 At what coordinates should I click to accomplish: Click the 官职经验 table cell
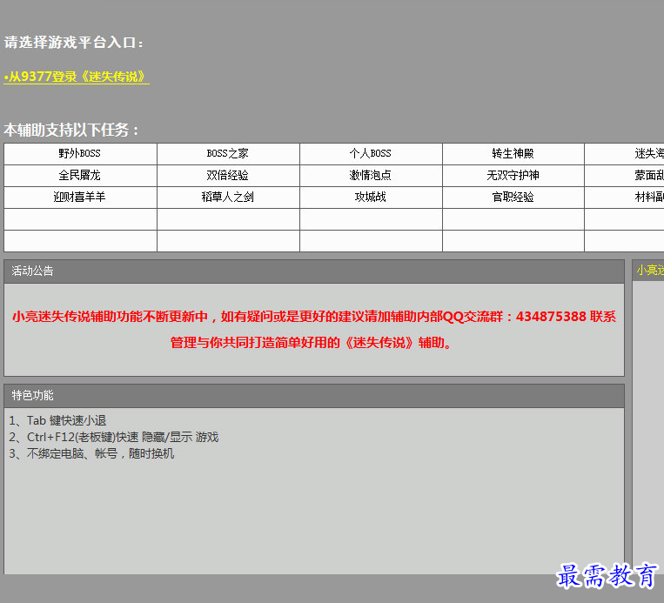[x=513, y=197]
